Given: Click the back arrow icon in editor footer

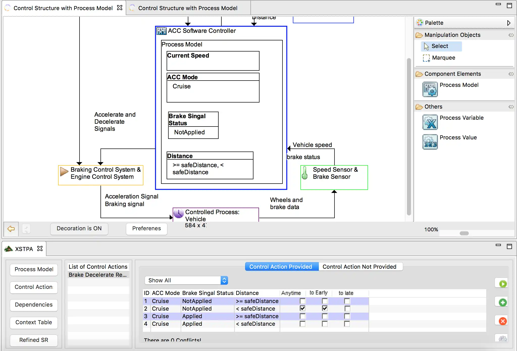Looking at the screenshot, I should [11, 229].
